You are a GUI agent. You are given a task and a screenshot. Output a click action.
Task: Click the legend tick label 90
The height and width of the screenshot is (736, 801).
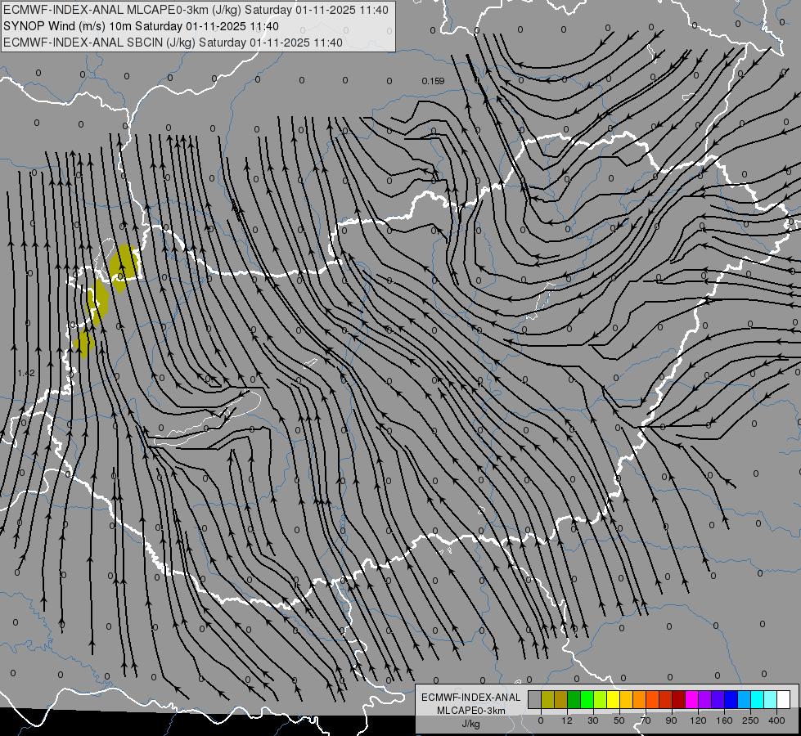coord(672,720)
